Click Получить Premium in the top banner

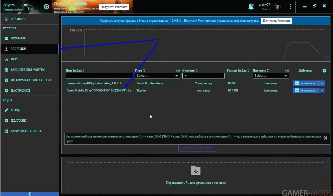pyautogui.click(x=114, y=7)
